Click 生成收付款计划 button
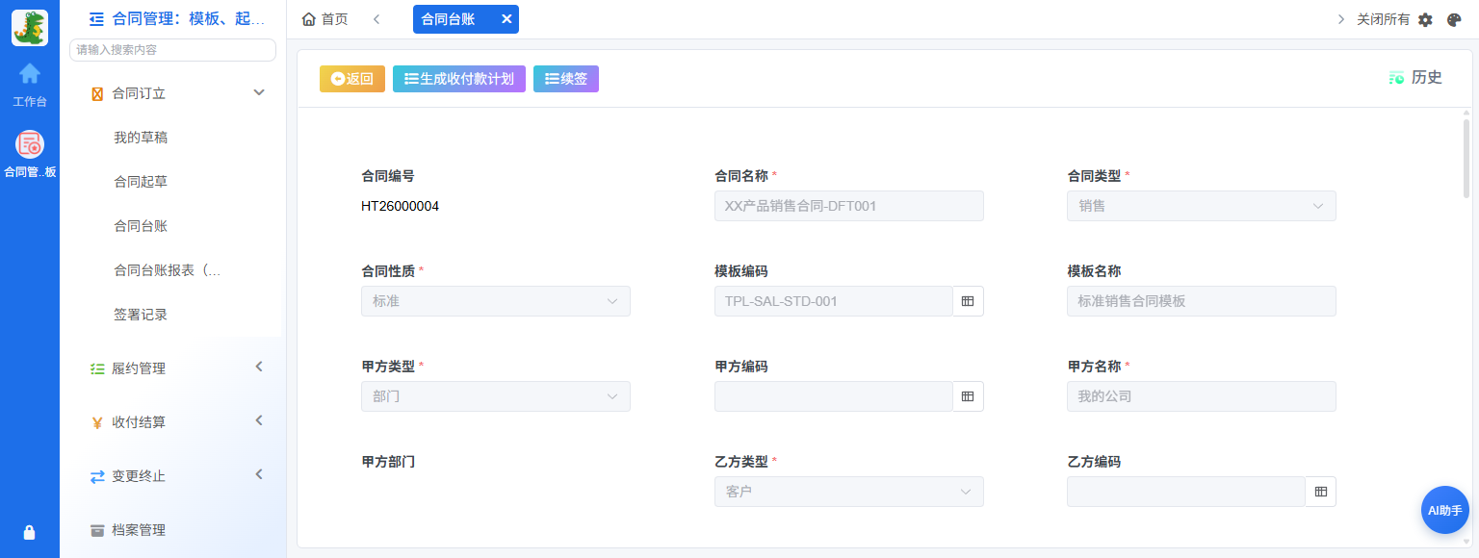 (459, 79)
